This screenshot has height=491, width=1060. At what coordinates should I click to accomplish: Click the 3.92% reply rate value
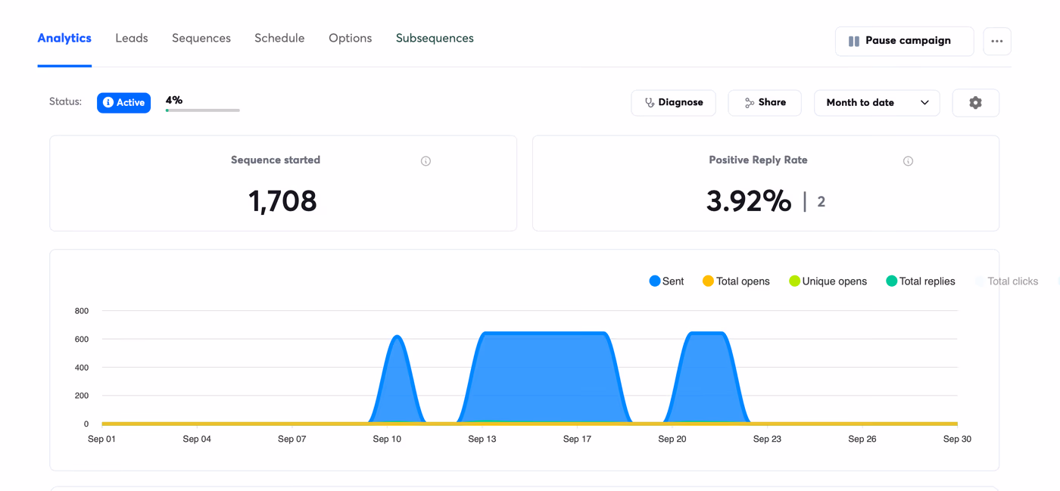pyautogui.click(x=749, y=200)
